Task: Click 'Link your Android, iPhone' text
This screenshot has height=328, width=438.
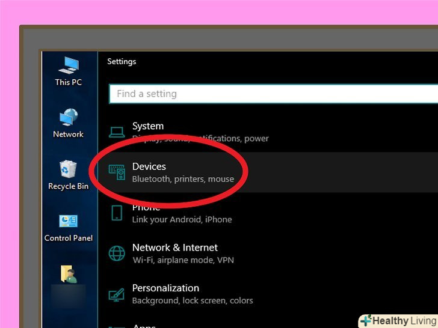Action: (182, 220)
